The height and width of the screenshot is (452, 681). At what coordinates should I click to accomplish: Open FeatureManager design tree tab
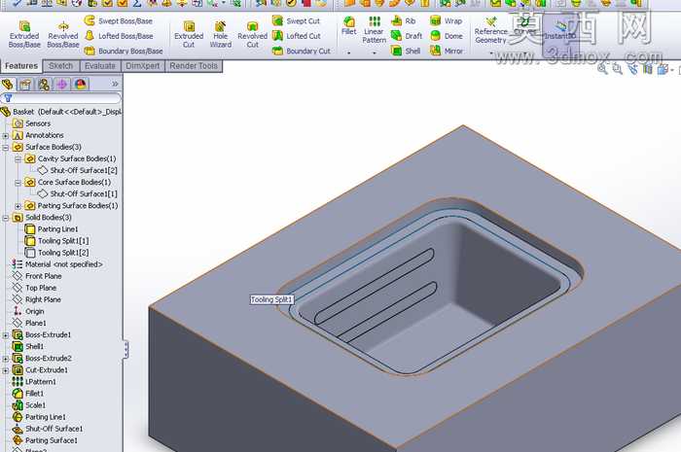tap(8, 85)
